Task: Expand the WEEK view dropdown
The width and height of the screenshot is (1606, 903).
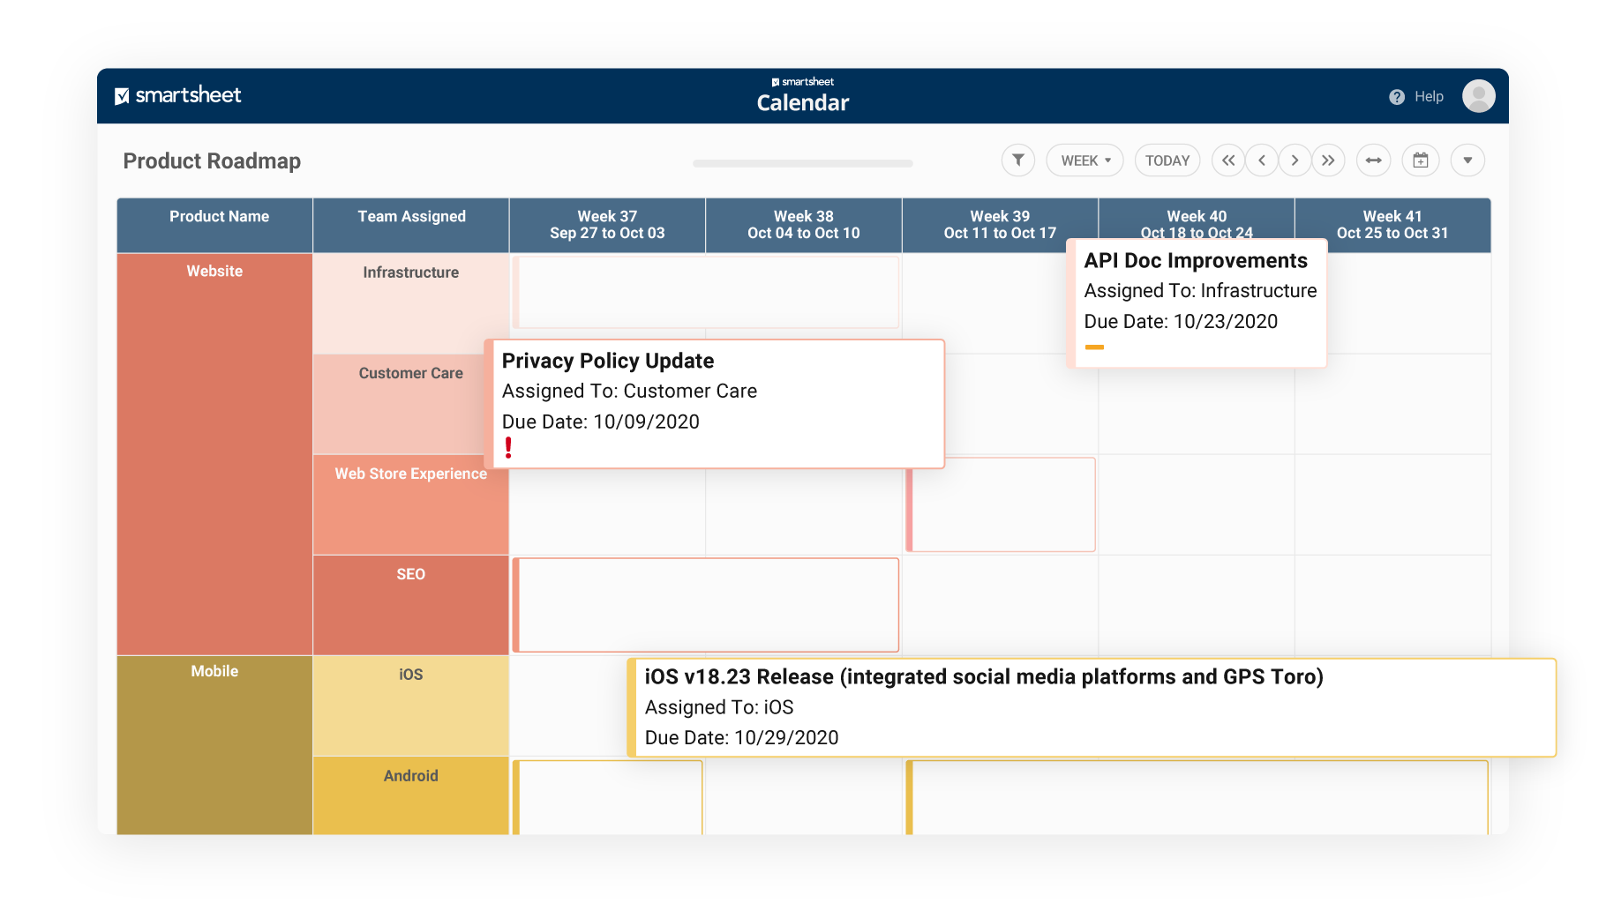Action: (1084, 160)
